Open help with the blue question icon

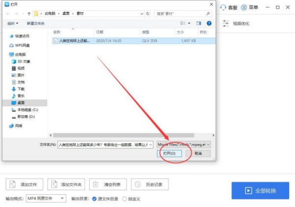coord(209,23)
